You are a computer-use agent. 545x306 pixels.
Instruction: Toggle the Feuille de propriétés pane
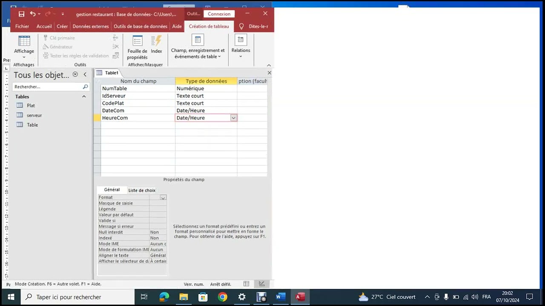tap(137, 47)
